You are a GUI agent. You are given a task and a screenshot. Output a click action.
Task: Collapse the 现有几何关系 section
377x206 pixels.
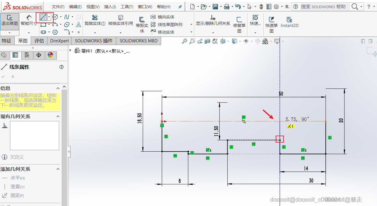[58, 117]
